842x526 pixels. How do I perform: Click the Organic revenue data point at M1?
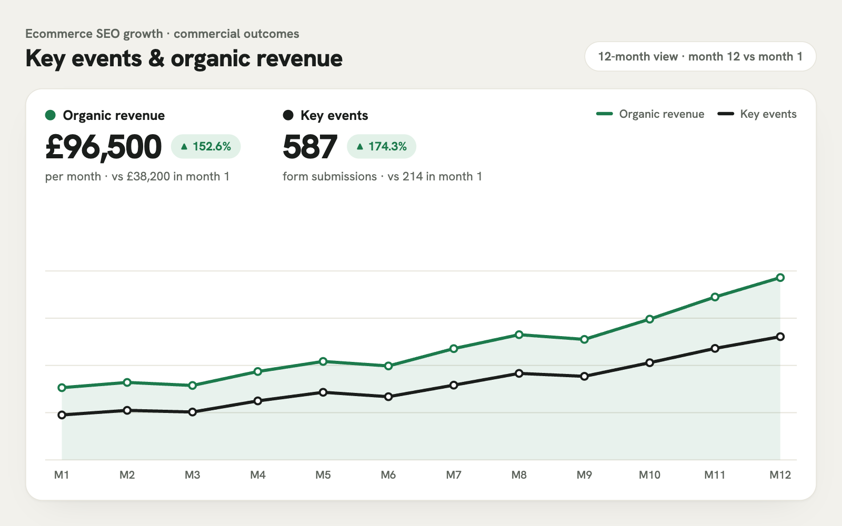coord(62,388)
